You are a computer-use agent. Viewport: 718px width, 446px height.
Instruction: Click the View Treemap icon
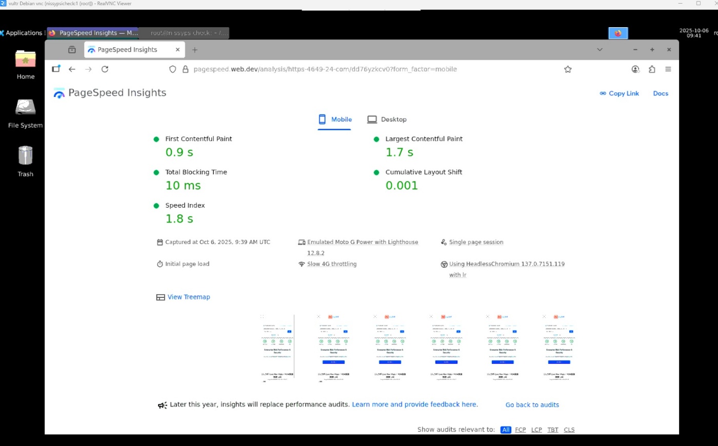pyautogui.click(x=161, y=297)
